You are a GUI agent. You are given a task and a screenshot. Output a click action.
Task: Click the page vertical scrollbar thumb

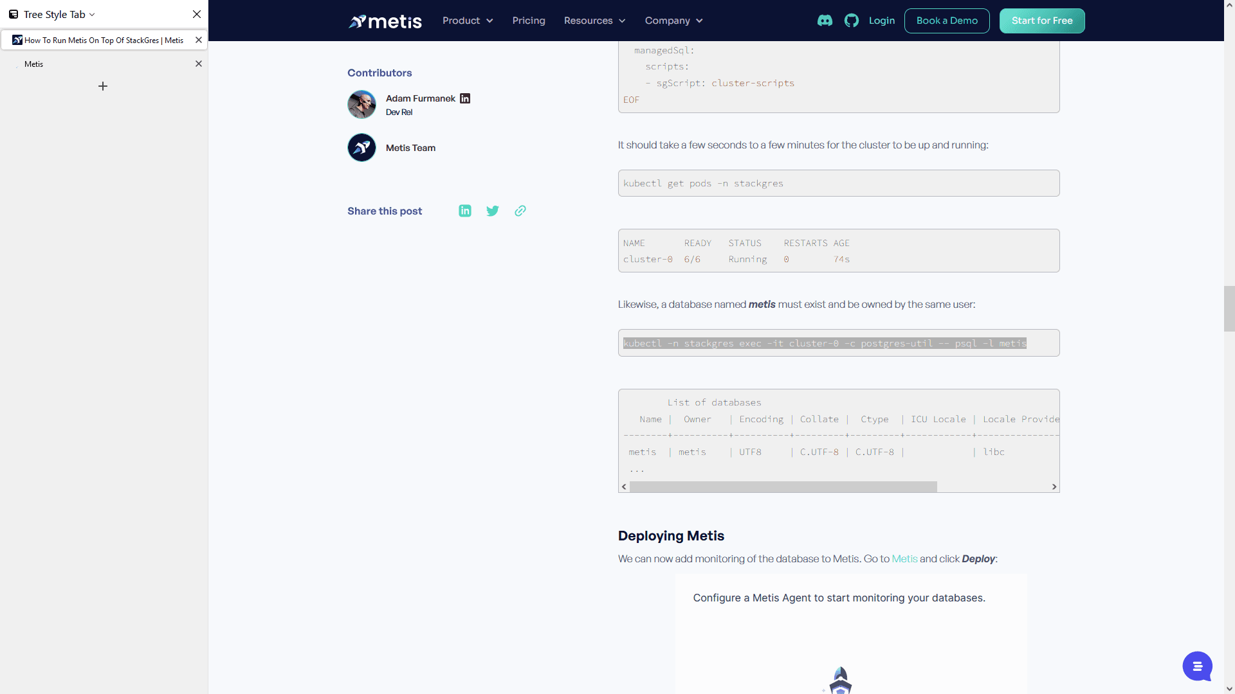(x=1229, y=308)
